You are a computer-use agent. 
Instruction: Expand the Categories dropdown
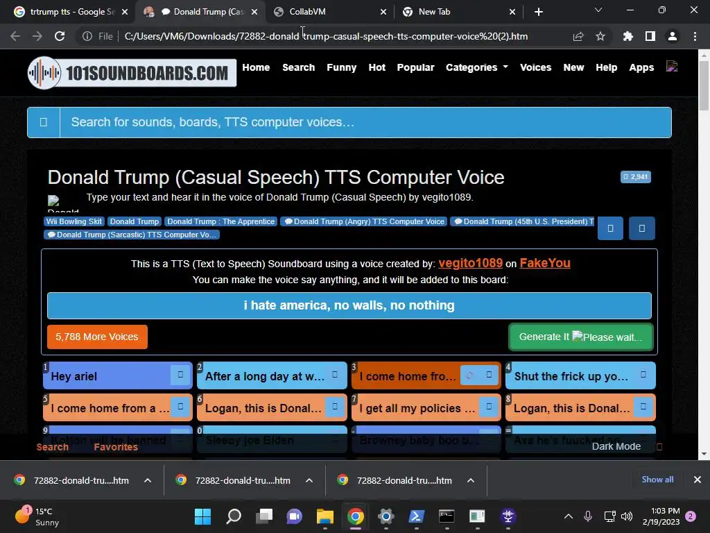pos(477,67)
